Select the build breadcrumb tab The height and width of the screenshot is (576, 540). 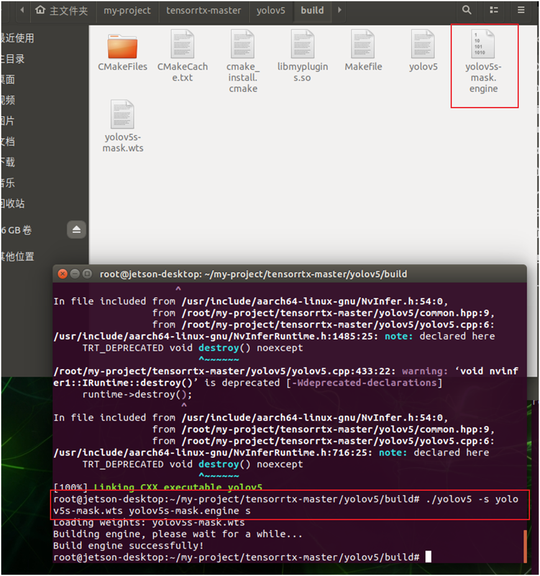[x=312, y=11]
